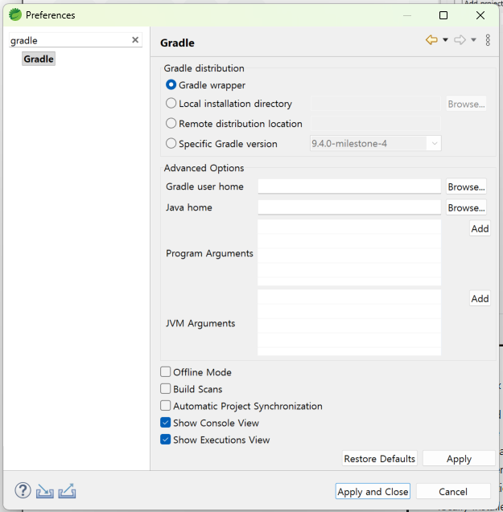Click the Import preferences icon
503x512 pixels.
click(x=44, y=490)
